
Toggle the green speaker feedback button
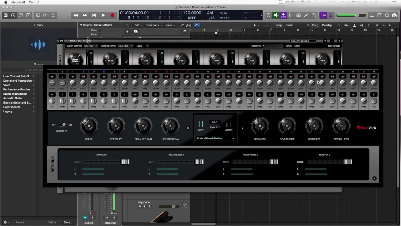point(276,15)
